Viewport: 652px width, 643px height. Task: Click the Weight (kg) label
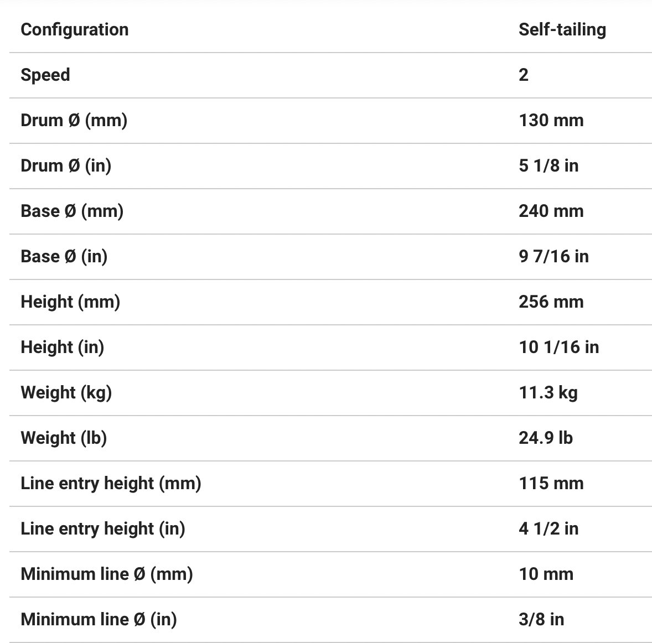(x=66, y=392)
